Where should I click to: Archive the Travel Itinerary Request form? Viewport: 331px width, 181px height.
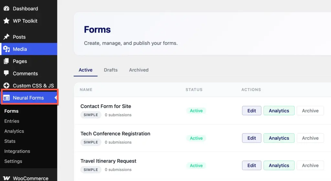pyautogui.click(x=310, y=166)
